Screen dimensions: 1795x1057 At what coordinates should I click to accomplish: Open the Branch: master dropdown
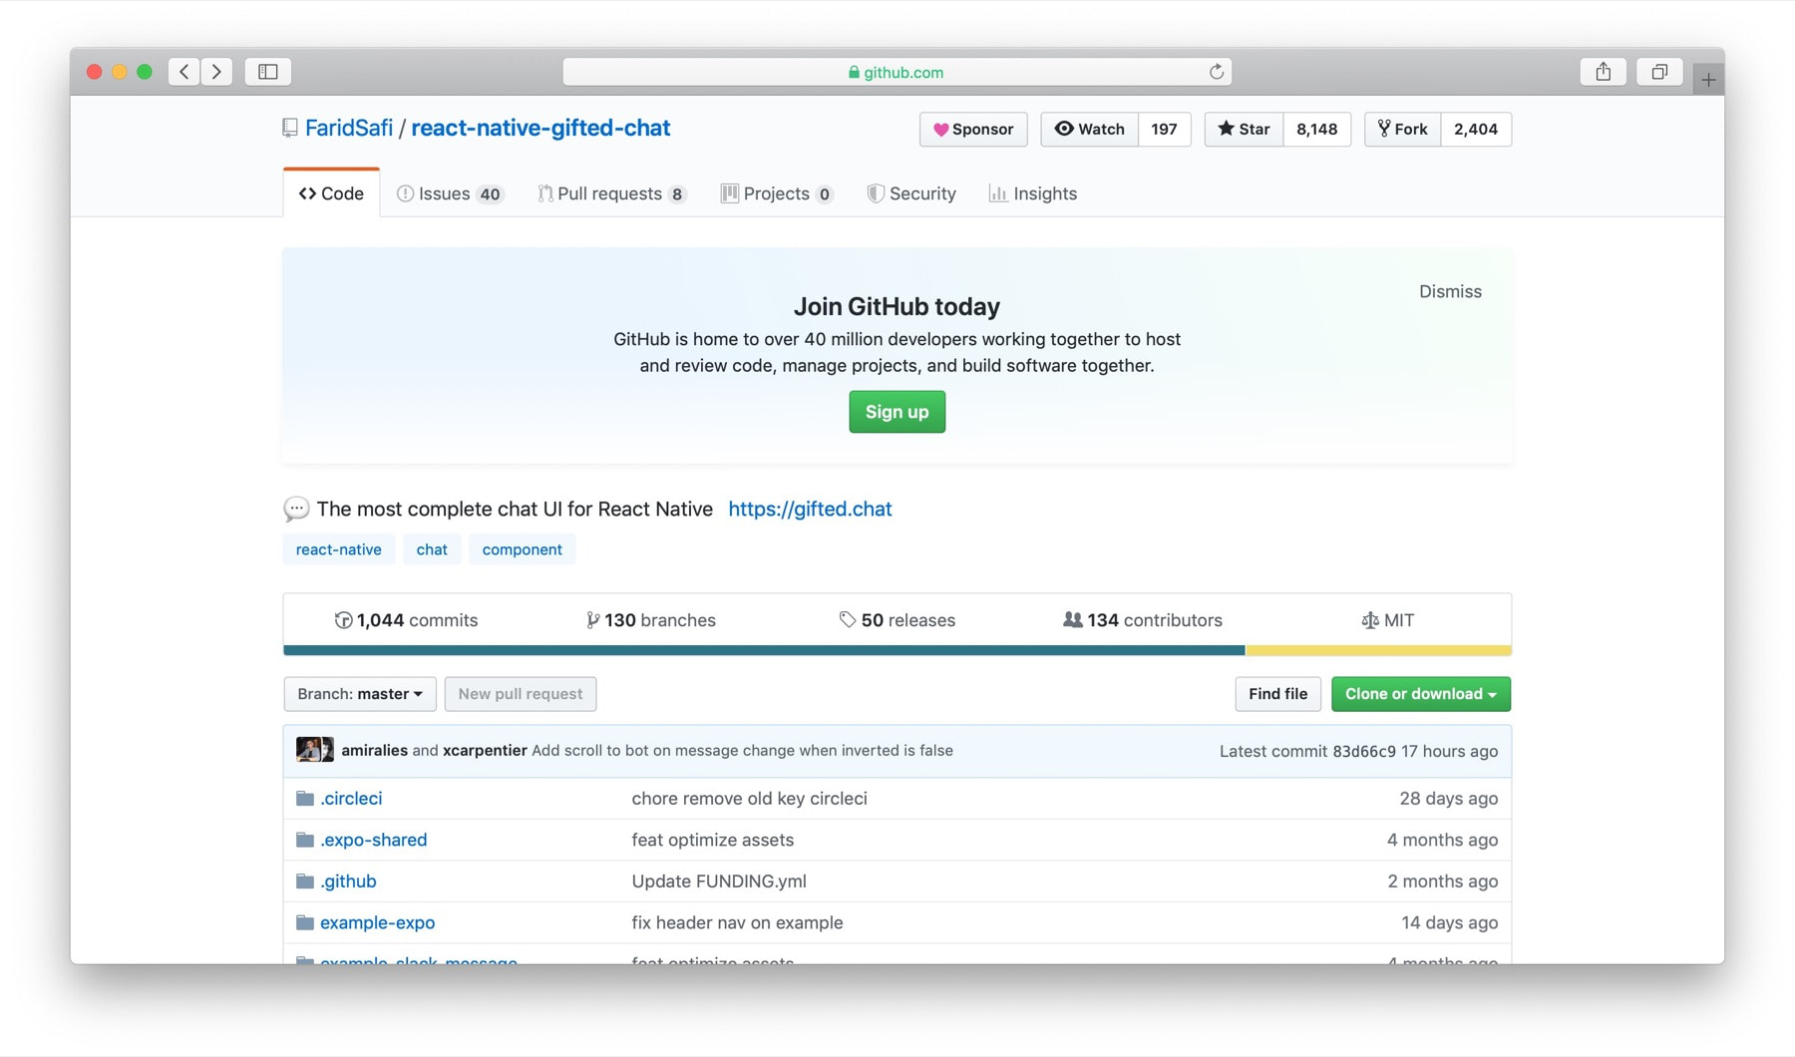[360, 694]
